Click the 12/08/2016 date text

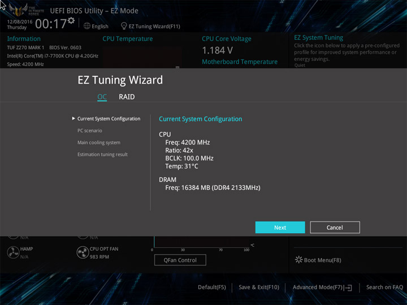20,21
